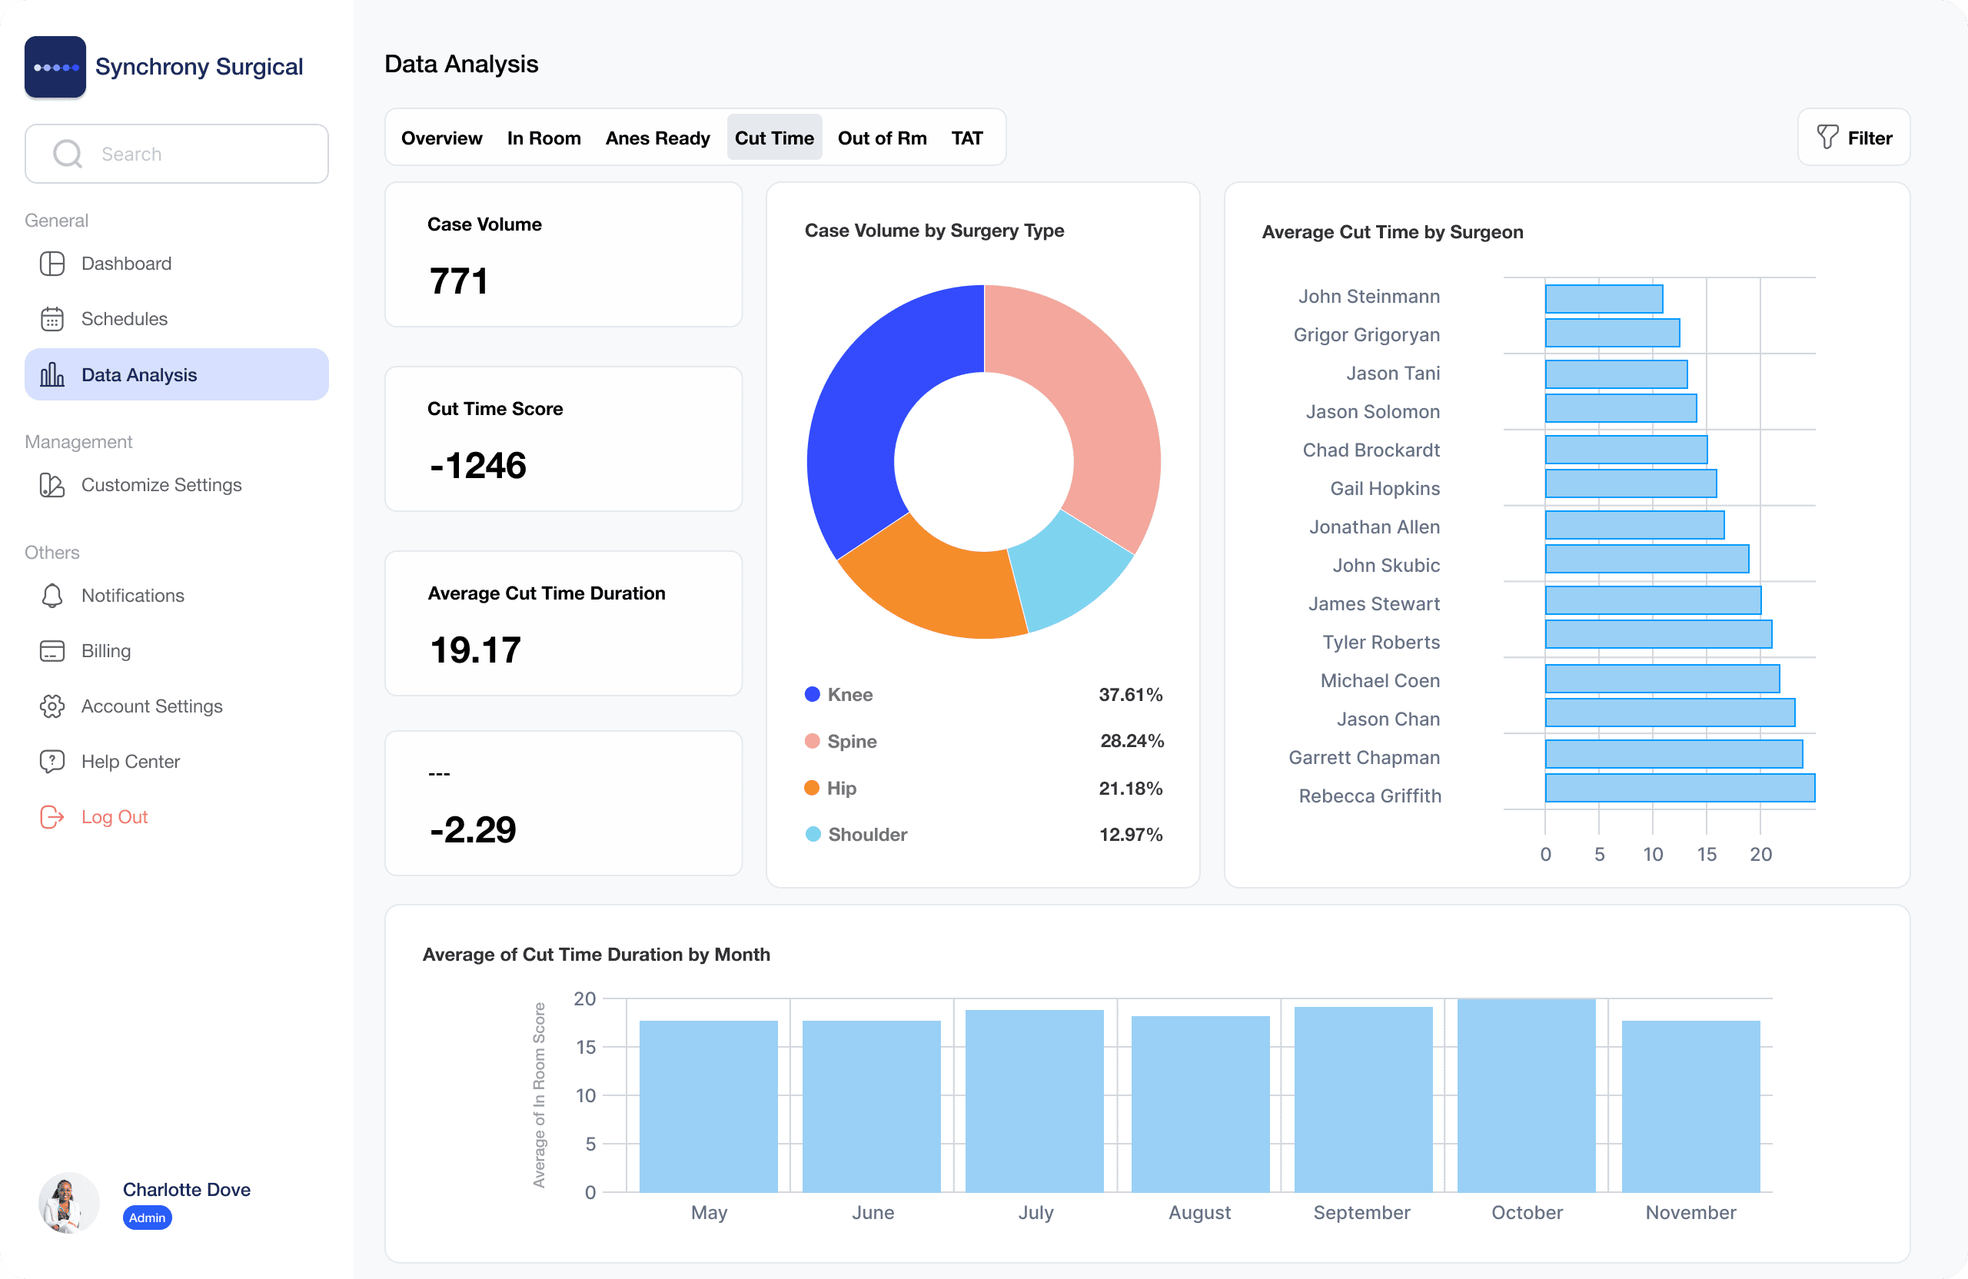Select the TAT tab

966,138
